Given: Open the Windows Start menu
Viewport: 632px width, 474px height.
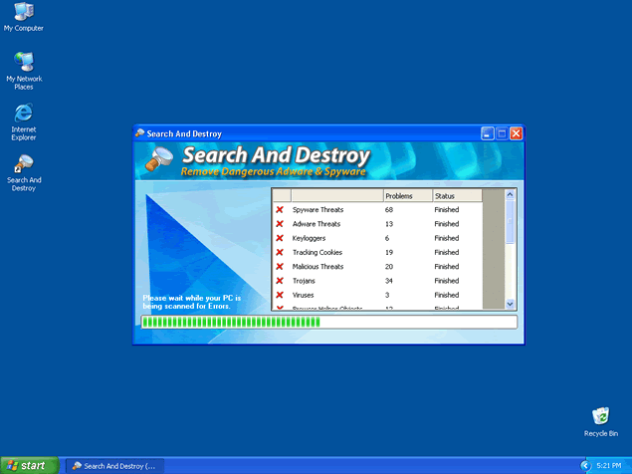Looking at the screenshot, I should (x=27, y=465).
